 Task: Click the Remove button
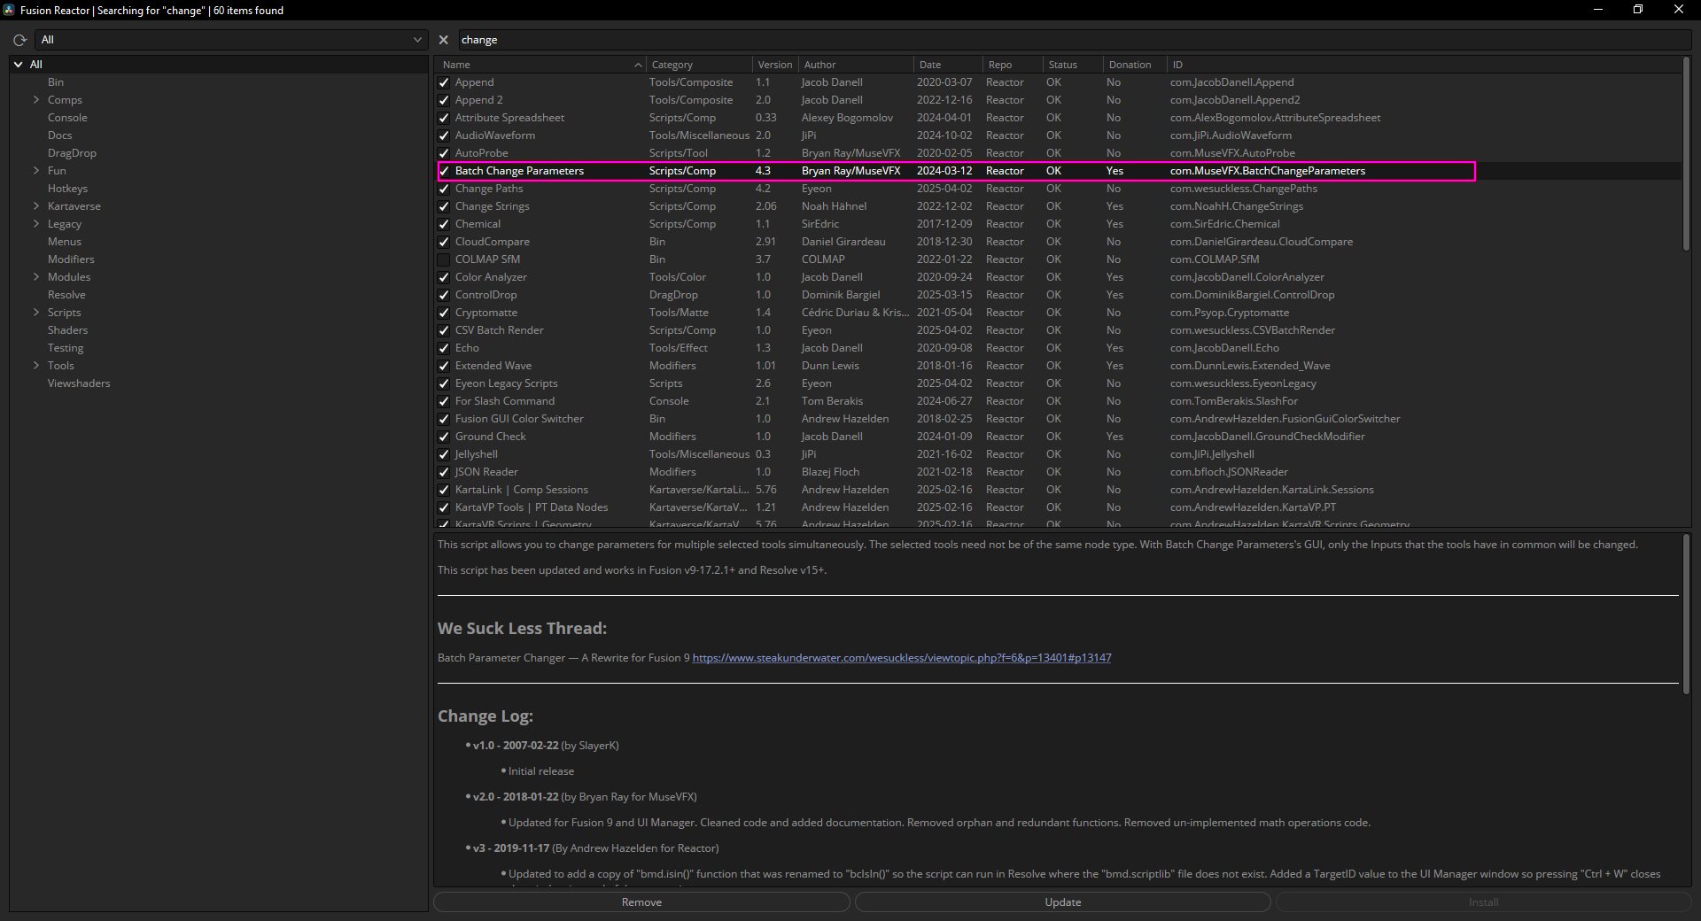click(641, 902)
